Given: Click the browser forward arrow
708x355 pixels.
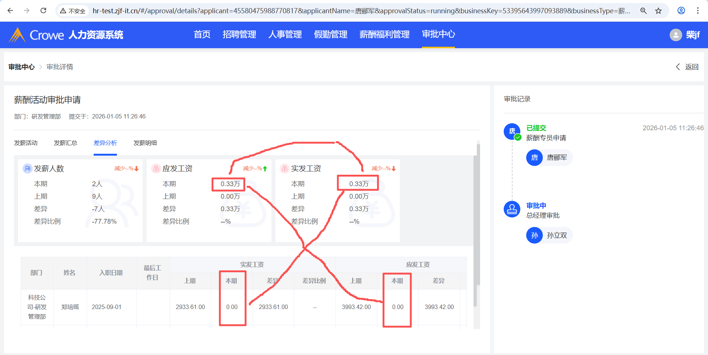Looking at the screenshot, I should [x=27, y=11].
